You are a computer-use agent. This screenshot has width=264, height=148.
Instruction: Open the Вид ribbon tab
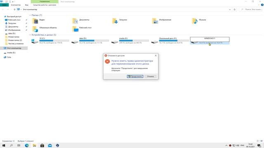[26, 5]
